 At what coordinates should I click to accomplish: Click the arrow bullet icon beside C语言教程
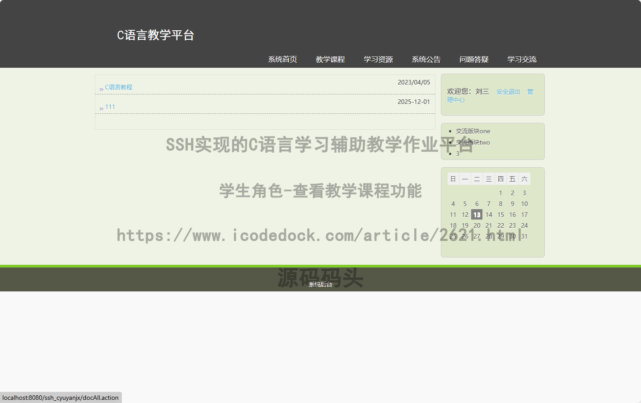(101, 89)
